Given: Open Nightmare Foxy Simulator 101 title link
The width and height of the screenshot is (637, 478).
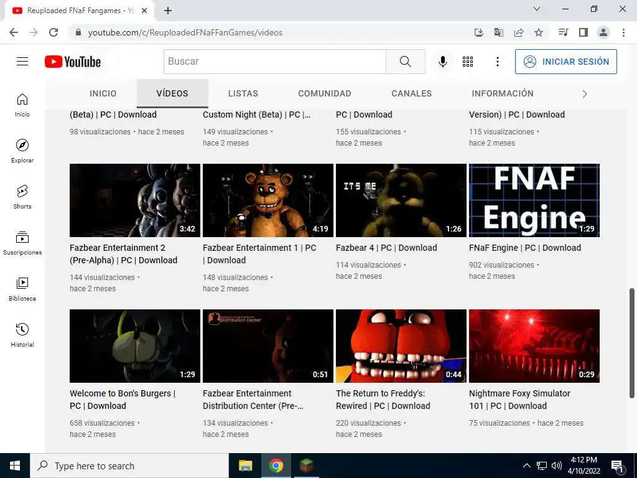Looking at the screenshot, I should point(519,400).
